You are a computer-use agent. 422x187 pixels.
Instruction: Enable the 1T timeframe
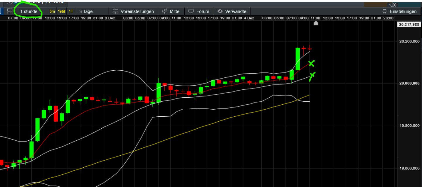point(71,11)
